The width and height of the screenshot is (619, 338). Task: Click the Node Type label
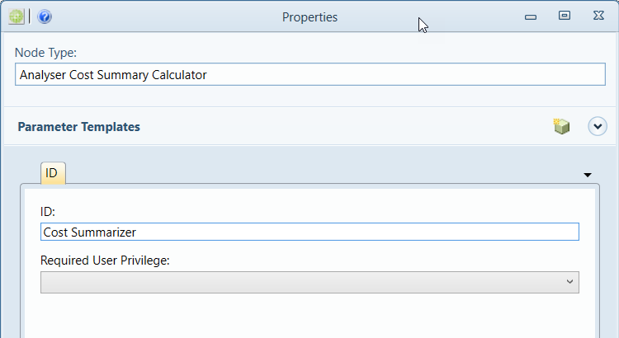[45, 53]
